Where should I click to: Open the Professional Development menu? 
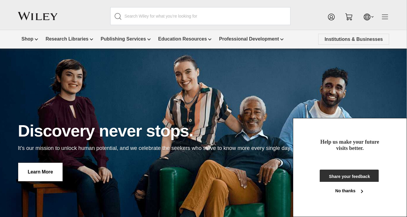[x=249, y=39]
